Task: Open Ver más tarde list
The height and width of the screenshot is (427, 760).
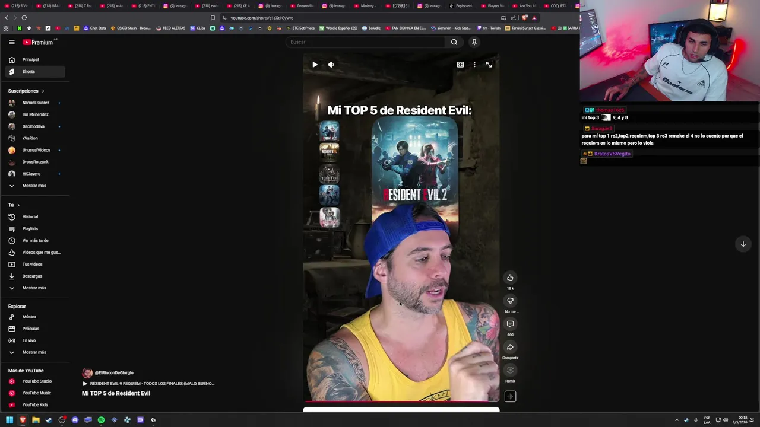Action: click(x=35, y=241)
